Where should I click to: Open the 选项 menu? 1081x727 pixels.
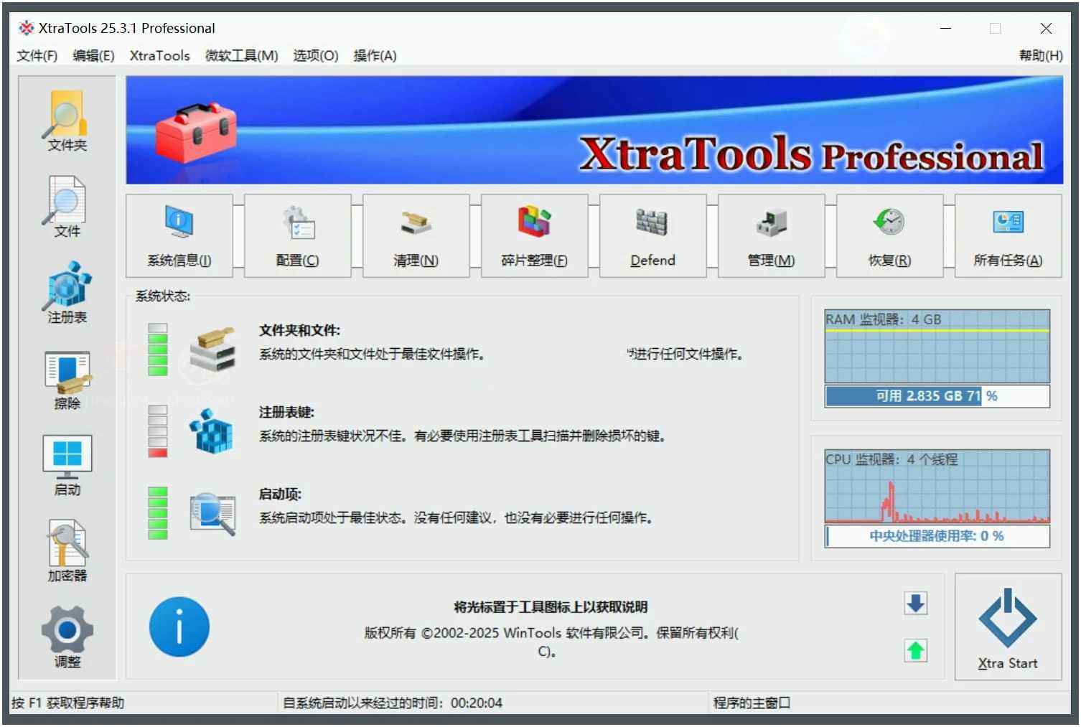tap(315, 55)
